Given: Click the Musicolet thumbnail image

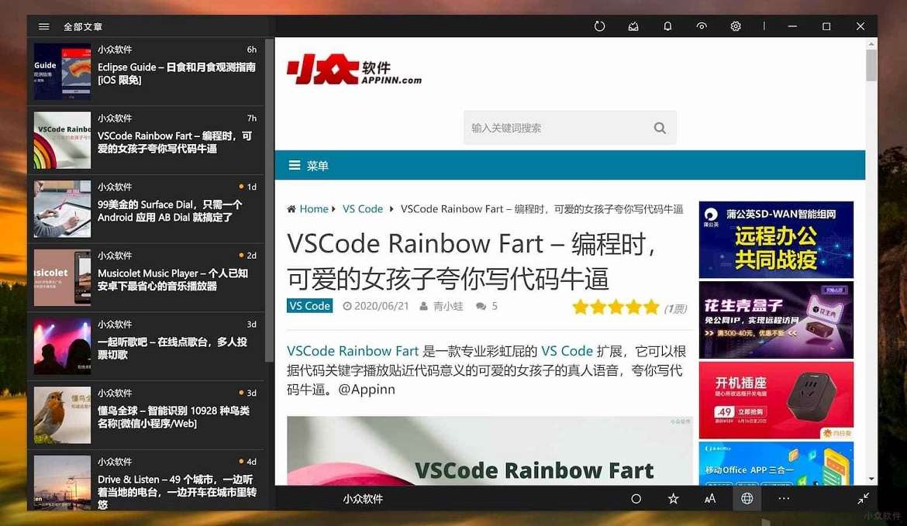Looking at the screenshot, I should 63,278.
